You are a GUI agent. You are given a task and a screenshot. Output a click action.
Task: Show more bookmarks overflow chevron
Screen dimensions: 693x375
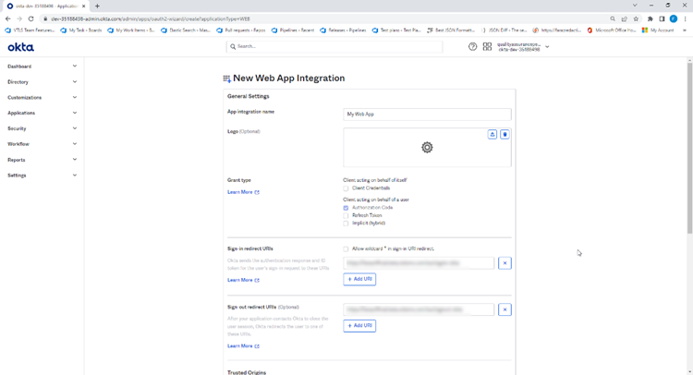(685, 30)
